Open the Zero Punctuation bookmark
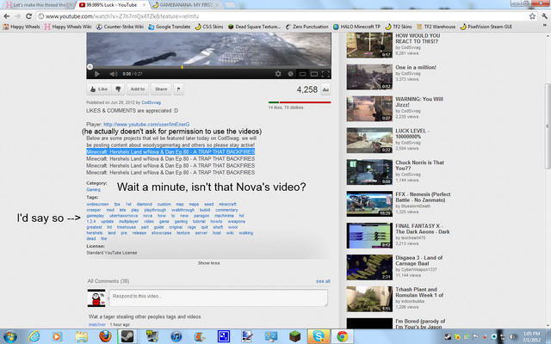The width and height of the screenshot is (551, 344). click(306, 27)
